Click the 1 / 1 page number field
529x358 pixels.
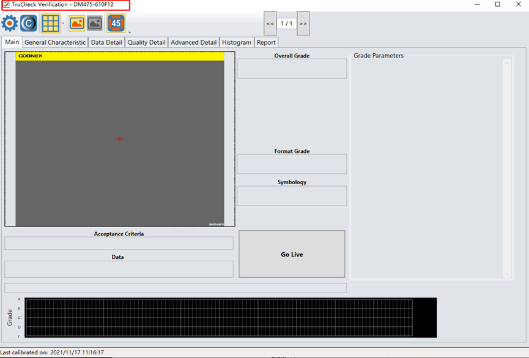(x=286, y=24)
